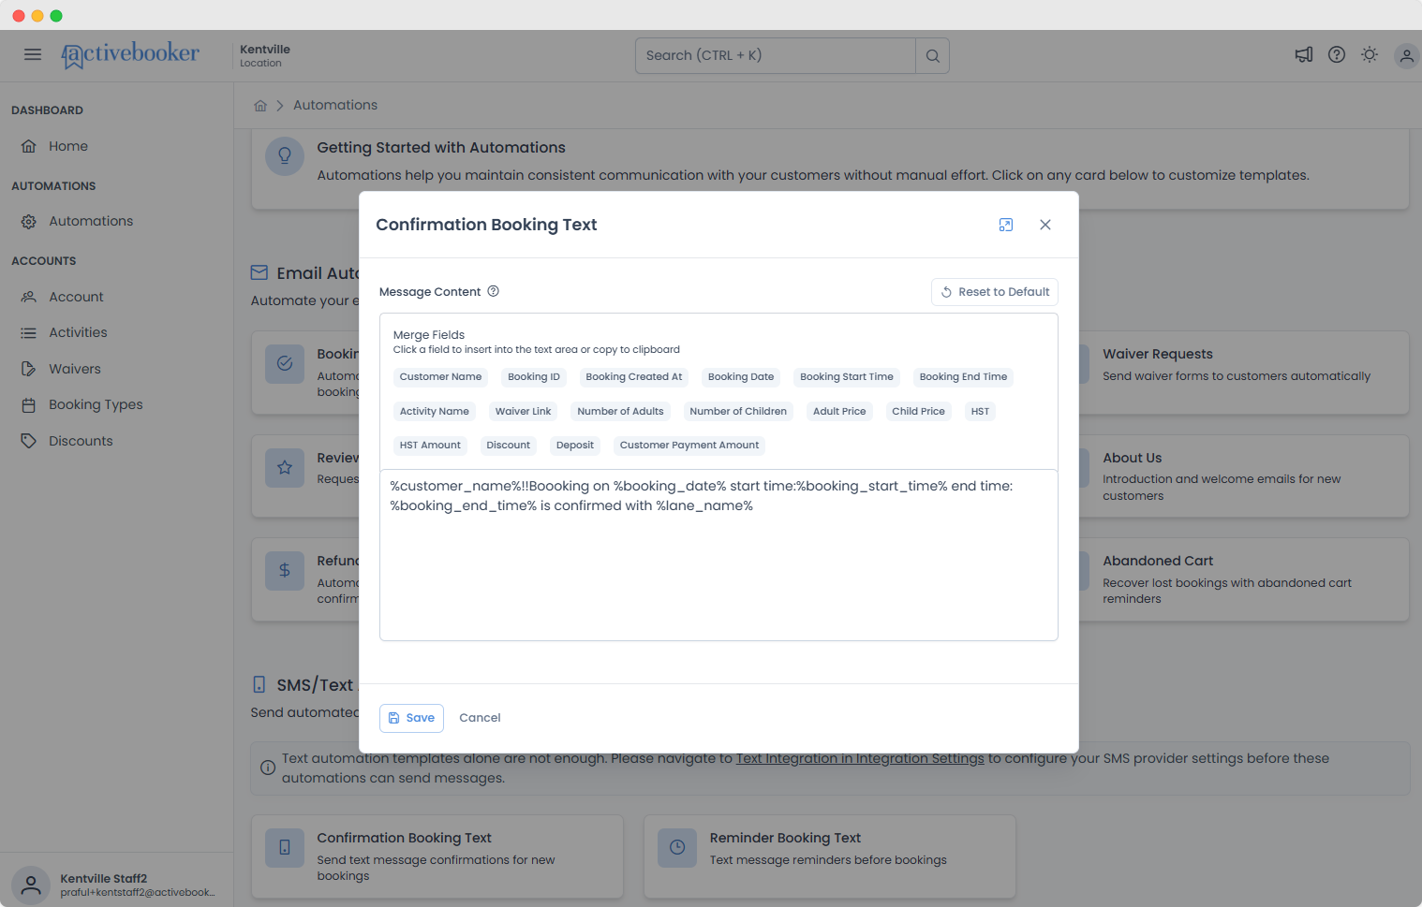Screen dimensions: 1422x907
Task: Click the Automations breadcrumb link
Action: pos(335,105)
